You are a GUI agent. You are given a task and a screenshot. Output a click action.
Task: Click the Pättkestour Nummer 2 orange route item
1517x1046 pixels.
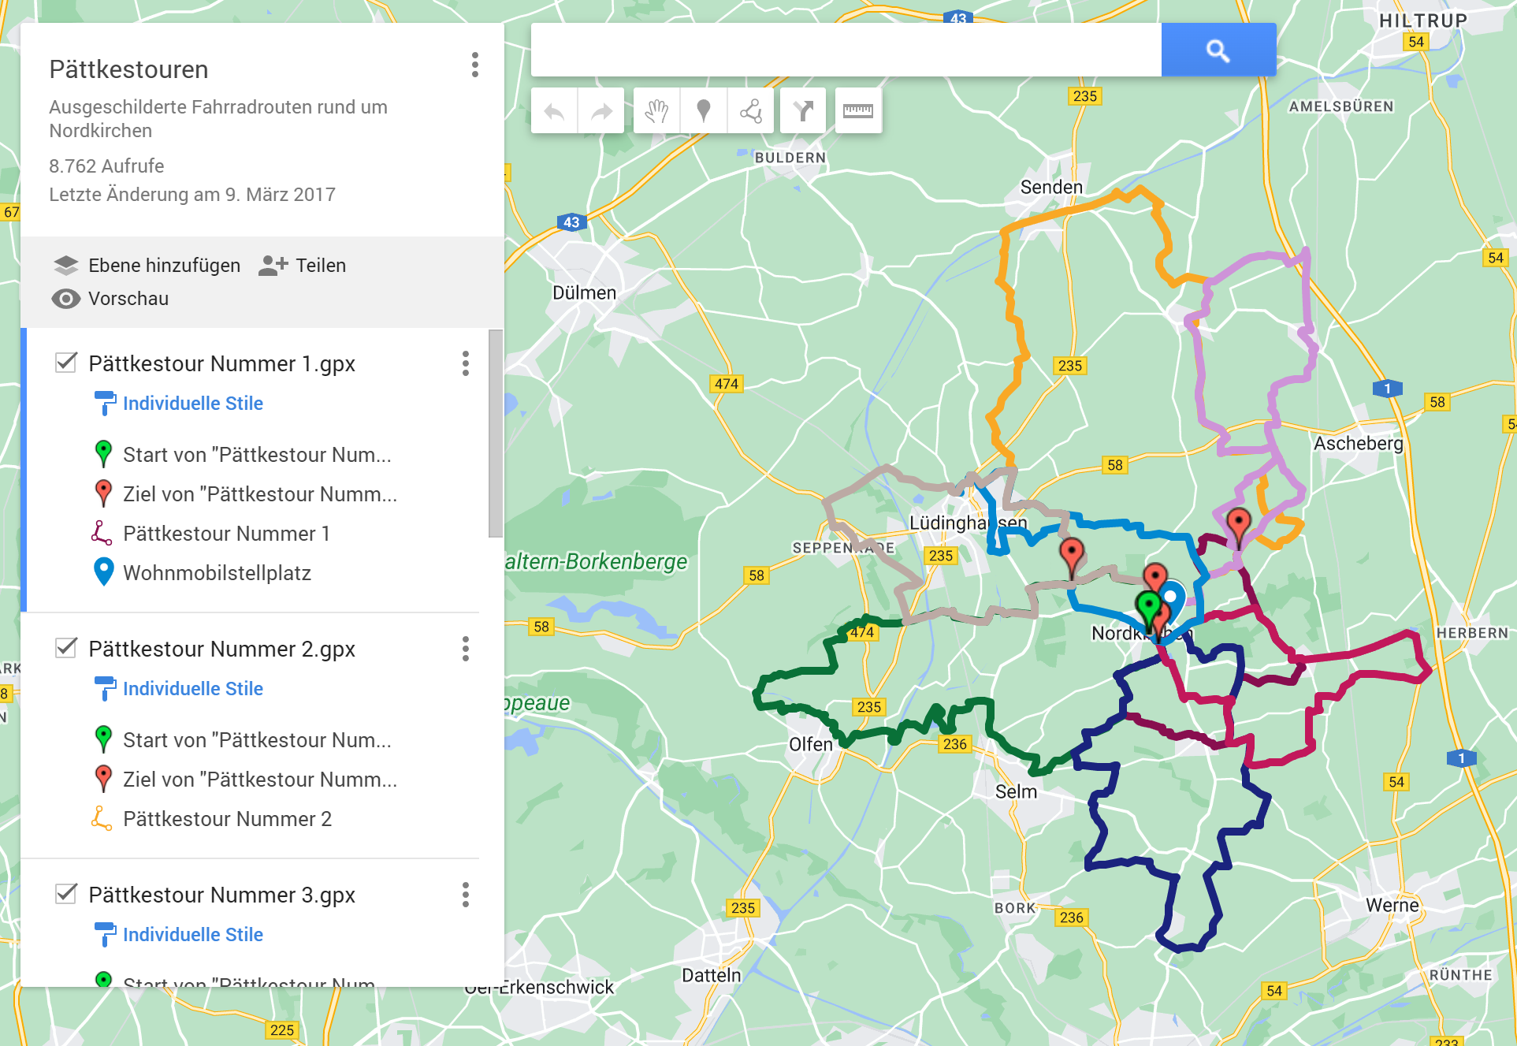(227, 819)
